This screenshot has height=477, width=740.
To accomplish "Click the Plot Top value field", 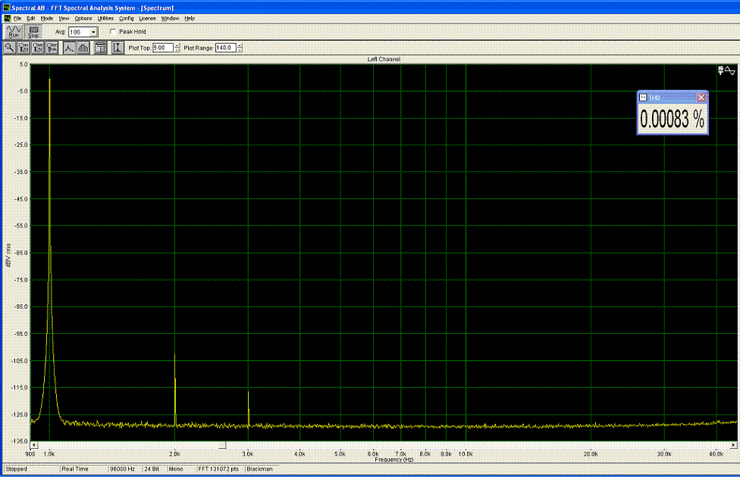I will [163, 48].
